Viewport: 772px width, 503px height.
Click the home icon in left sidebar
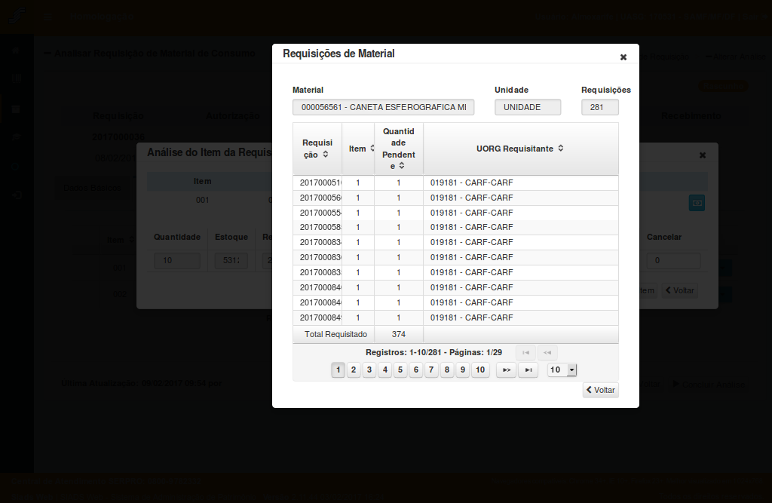[17, 51]
